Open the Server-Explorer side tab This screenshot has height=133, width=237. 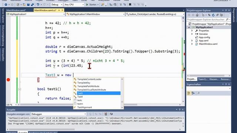[x=3, y=16]
